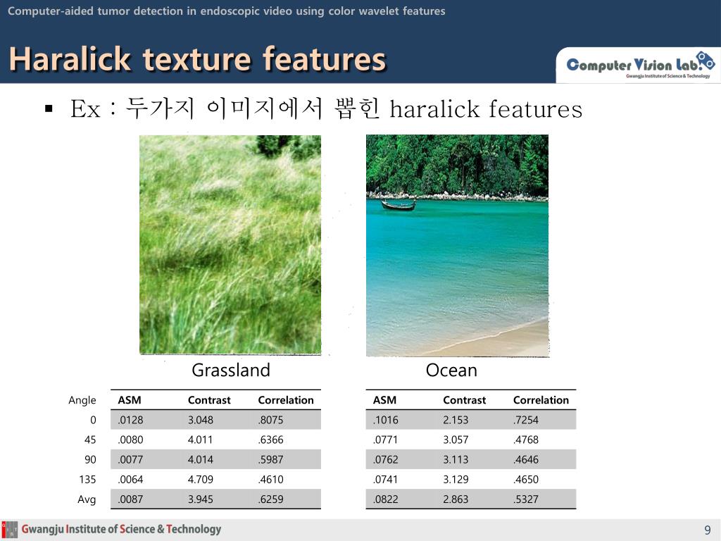Click the .0762 ASM value

click(x=386, y=459)
